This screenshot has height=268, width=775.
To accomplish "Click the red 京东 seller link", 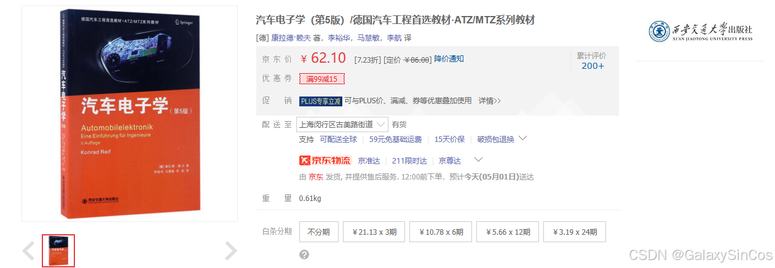I will (x=316, y=177).
